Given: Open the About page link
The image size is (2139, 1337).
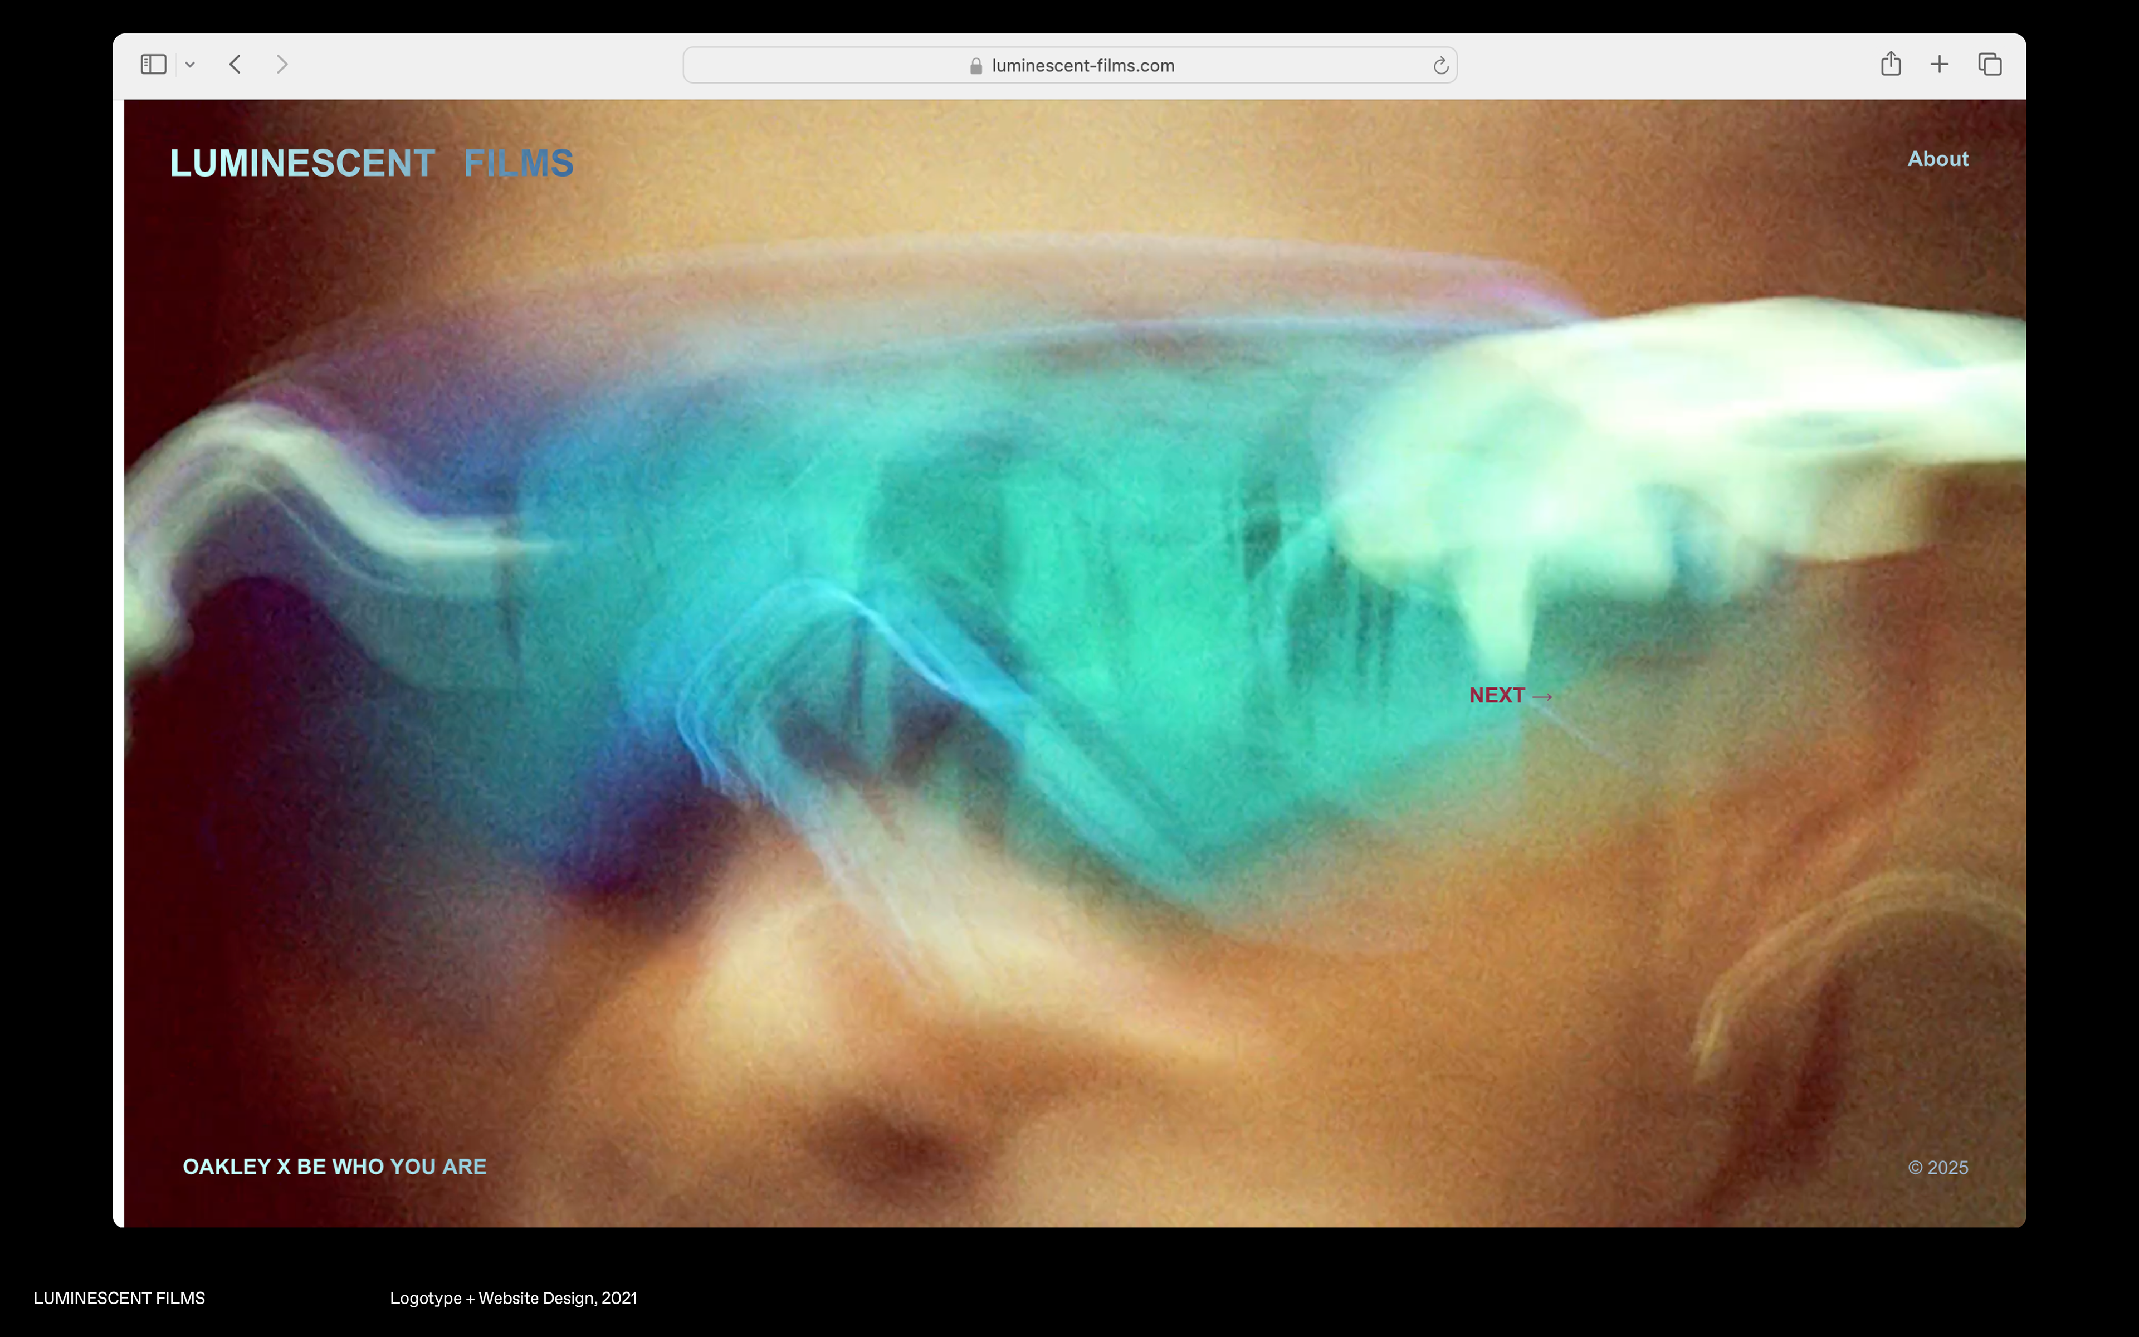Looking at the screenshot, I should click(1937, 159).
